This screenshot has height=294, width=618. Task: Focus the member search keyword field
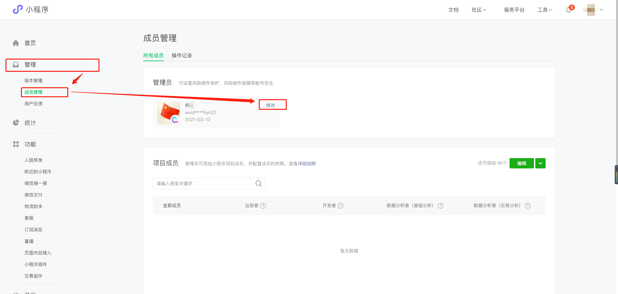click(209, 184)
